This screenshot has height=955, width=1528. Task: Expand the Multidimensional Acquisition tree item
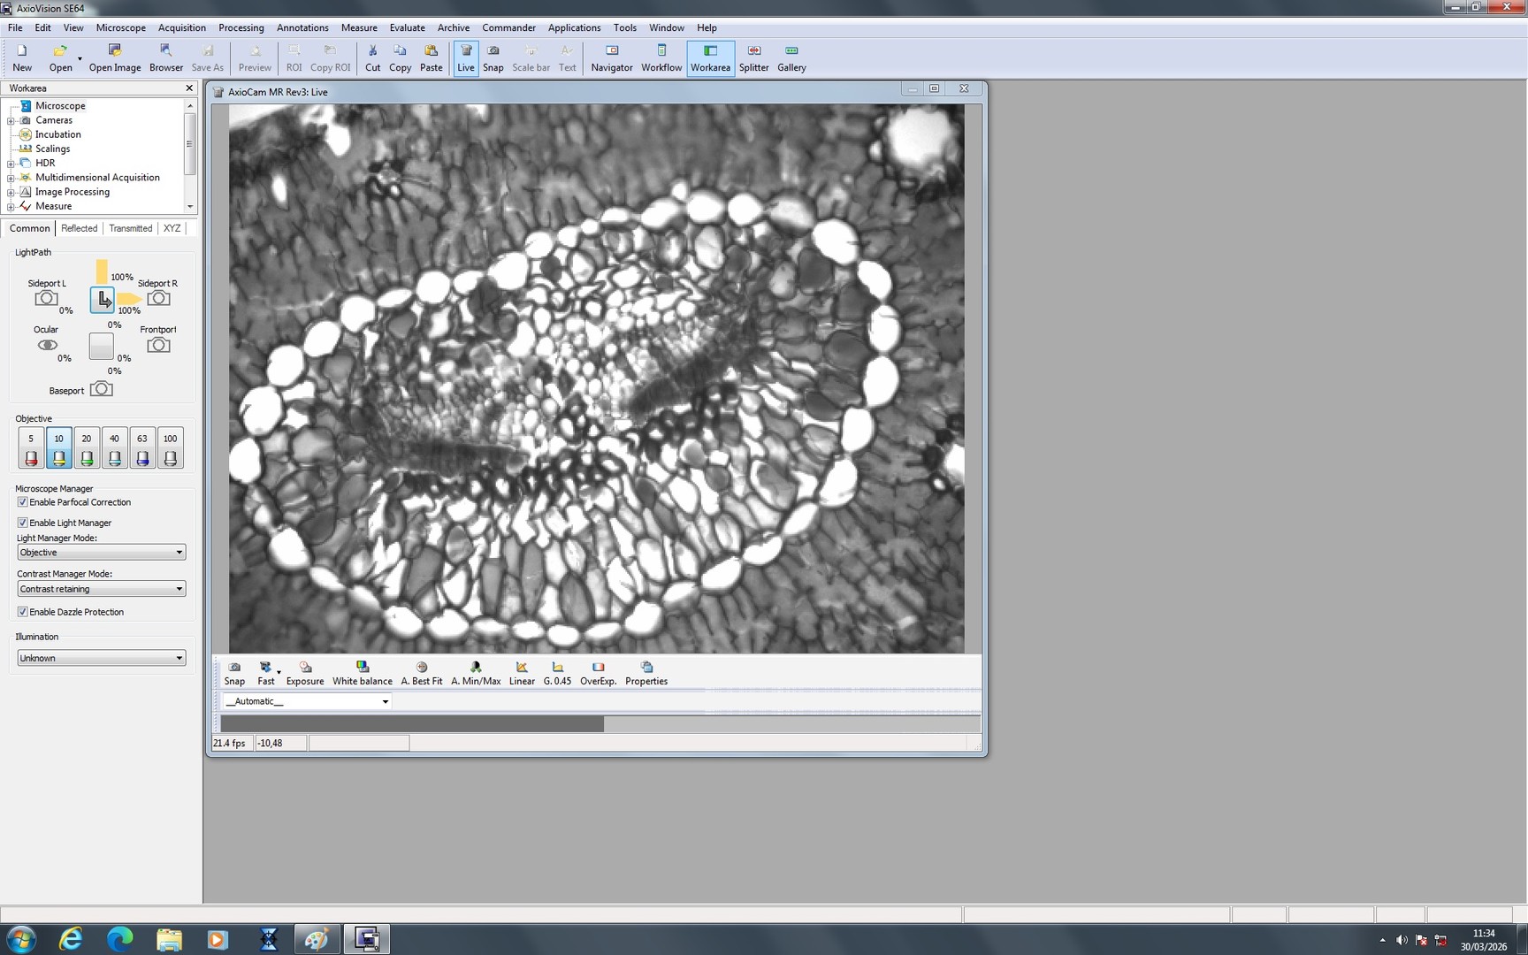pyautogui.click(x=9, y=177)
